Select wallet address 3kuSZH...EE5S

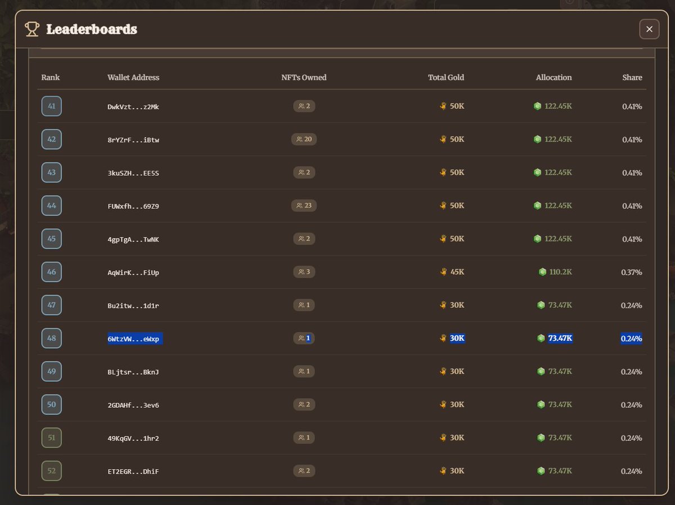coord(133,173)
